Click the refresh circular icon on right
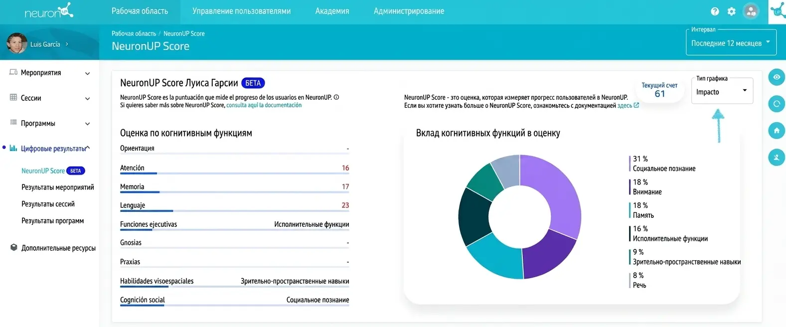Viewport: 786px width, 327px height. 777,104
